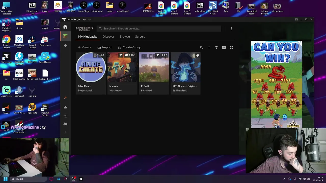Open RODE Central desktop icon
This screenshot has width=326, height=183.
click(x=19, y=75)
